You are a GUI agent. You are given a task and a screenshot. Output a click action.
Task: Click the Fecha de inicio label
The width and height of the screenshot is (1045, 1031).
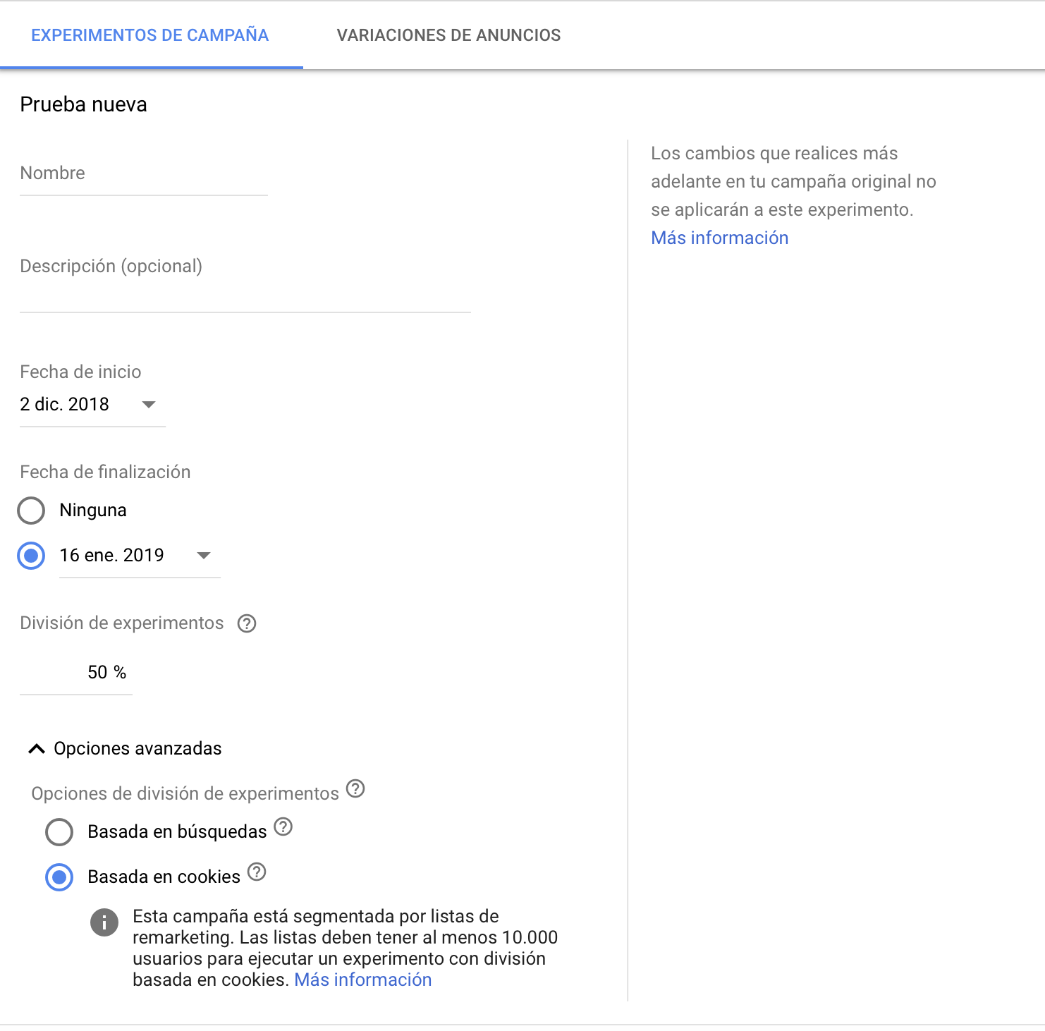[80, 372]
